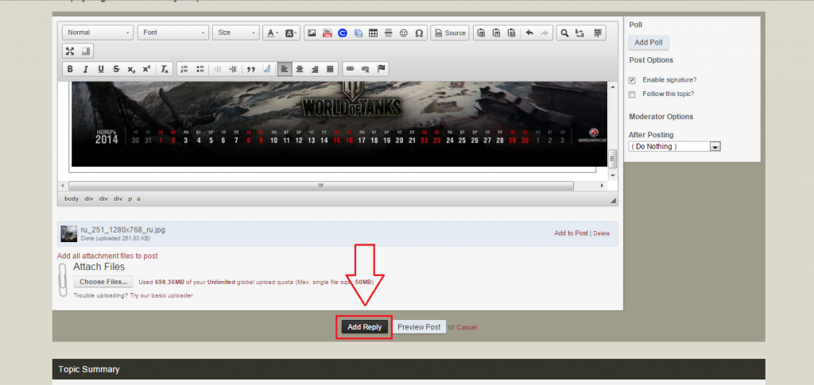Screen dimensions: 814x385
Task: Select body in the element path bar
Action: (72, 198)
